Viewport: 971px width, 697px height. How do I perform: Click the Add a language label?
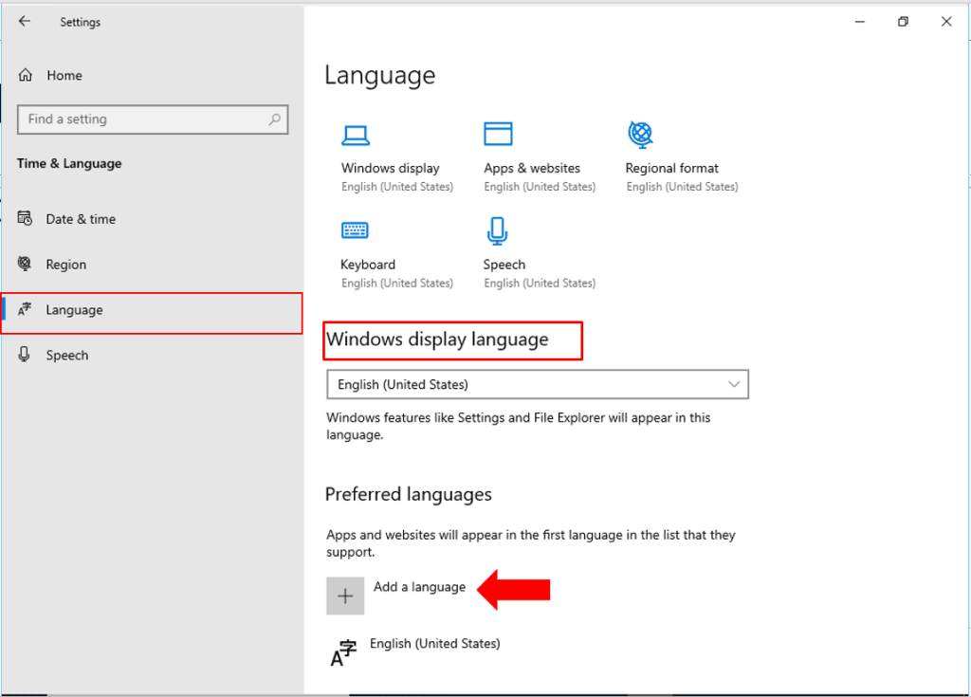[x=419, y=587]
